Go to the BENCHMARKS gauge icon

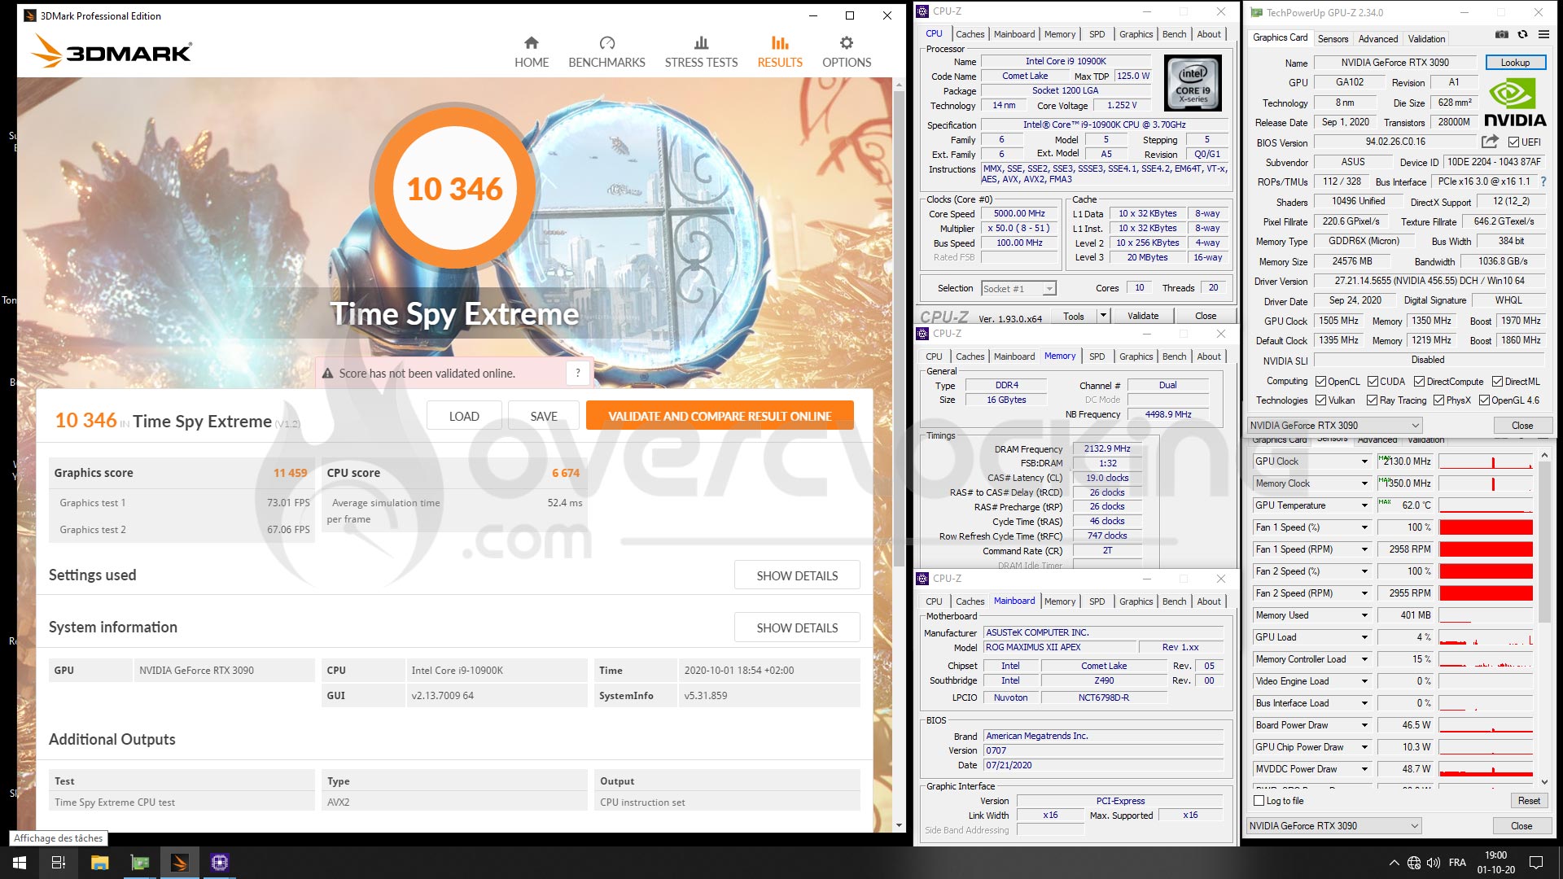click(x=607, y=43)
